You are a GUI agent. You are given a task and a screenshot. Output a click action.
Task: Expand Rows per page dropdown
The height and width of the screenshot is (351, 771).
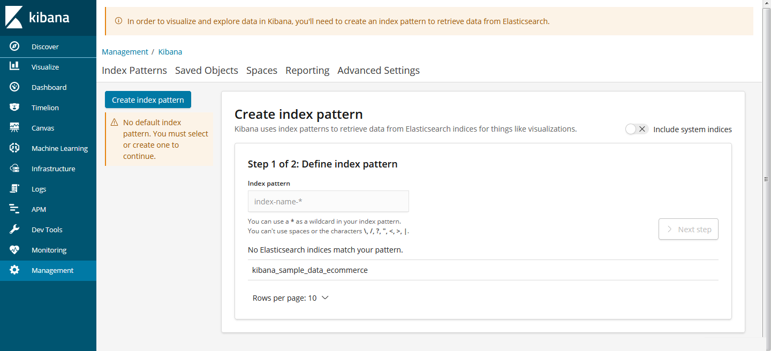pyautogui.click(x=290, y=298)
